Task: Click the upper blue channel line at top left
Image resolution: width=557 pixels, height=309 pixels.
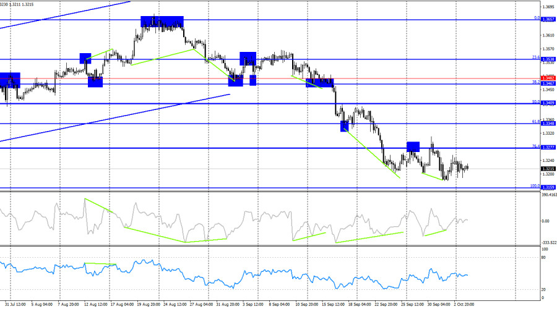Action: point(65,15)
